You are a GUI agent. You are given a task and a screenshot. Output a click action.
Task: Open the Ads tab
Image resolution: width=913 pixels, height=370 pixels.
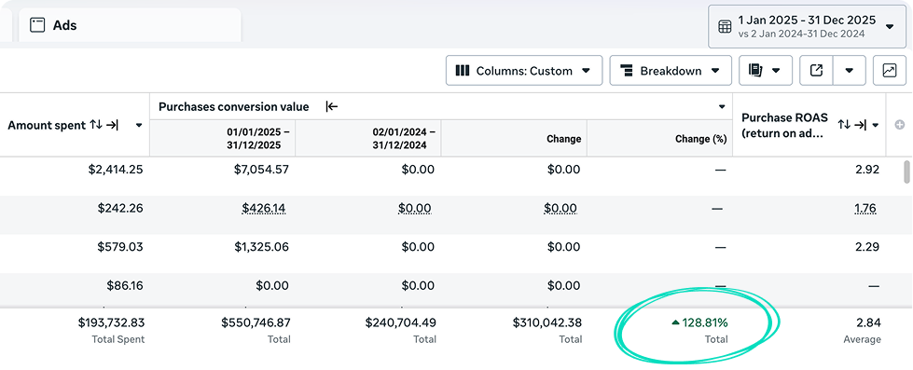click(130, 25)
